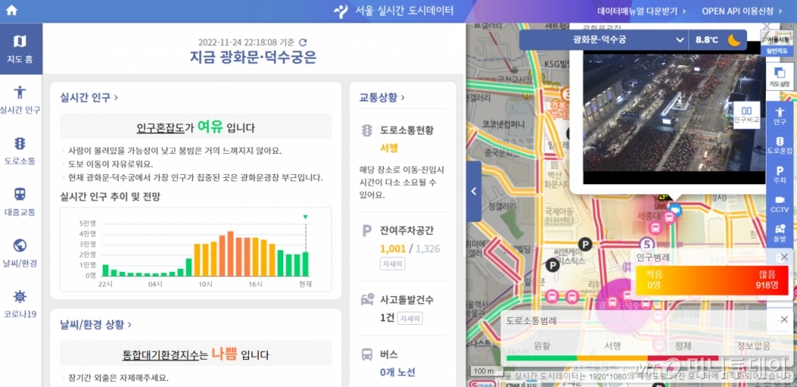Click the 8.8℃ temperature reading
Image resolution: width=797 pixels, height=387 pixels.
[707, 40]
